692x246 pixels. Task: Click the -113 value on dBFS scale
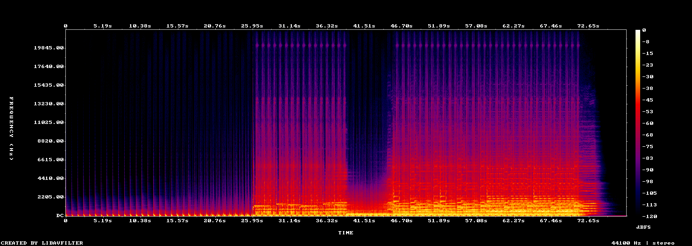coord(650,205)
